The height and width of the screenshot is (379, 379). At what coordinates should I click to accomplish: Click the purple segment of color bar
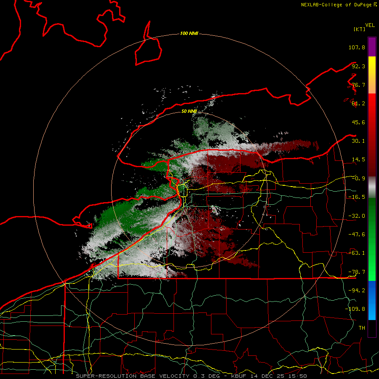(372, 47)
